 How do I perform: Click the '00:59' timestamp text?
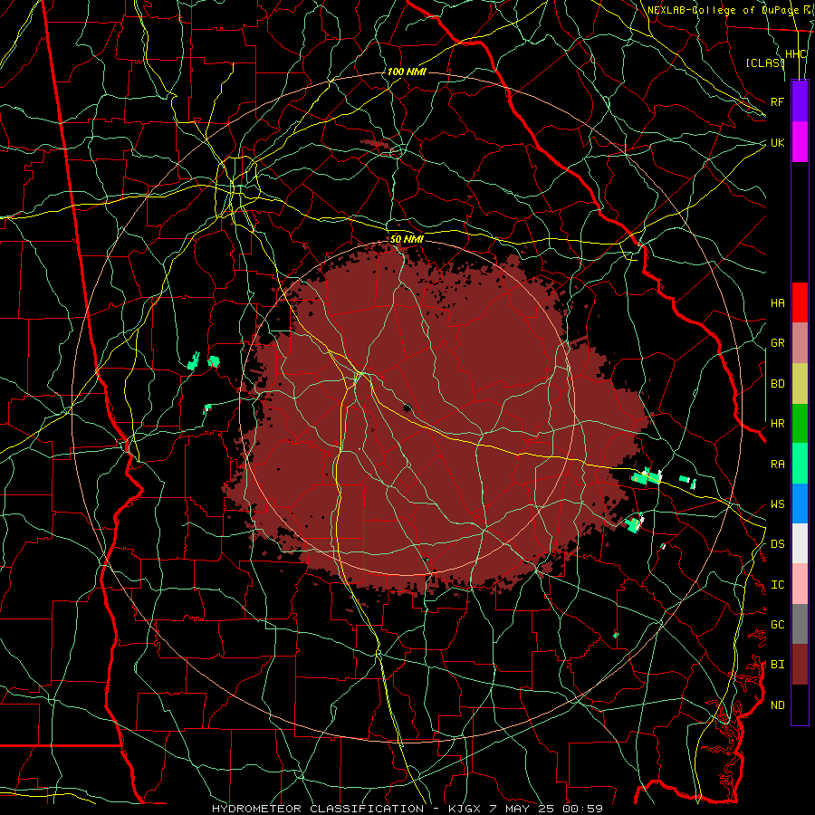[583, 809]
